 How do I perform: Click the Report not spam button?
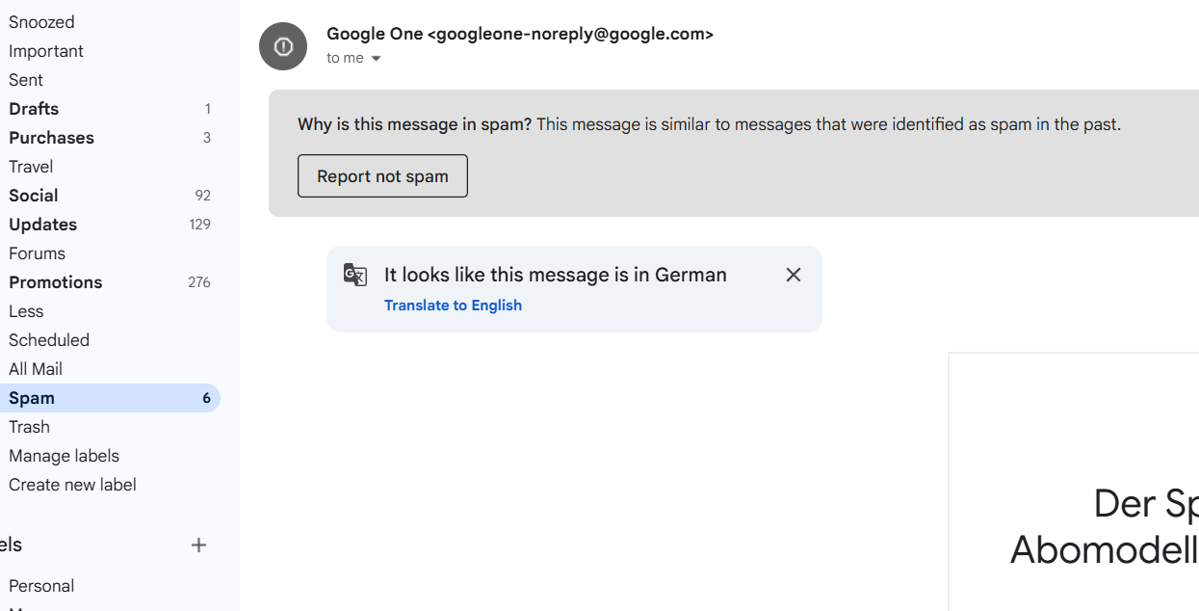coord(382,175)
